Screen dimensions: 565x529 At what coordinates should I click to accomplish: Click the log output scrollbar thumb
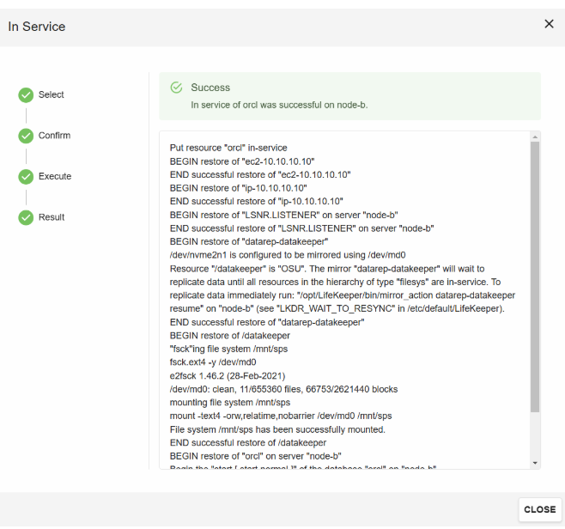[535, 275]
